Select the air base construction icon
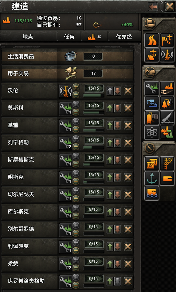This screenshot has width=176, height=292. coord(167,40)
